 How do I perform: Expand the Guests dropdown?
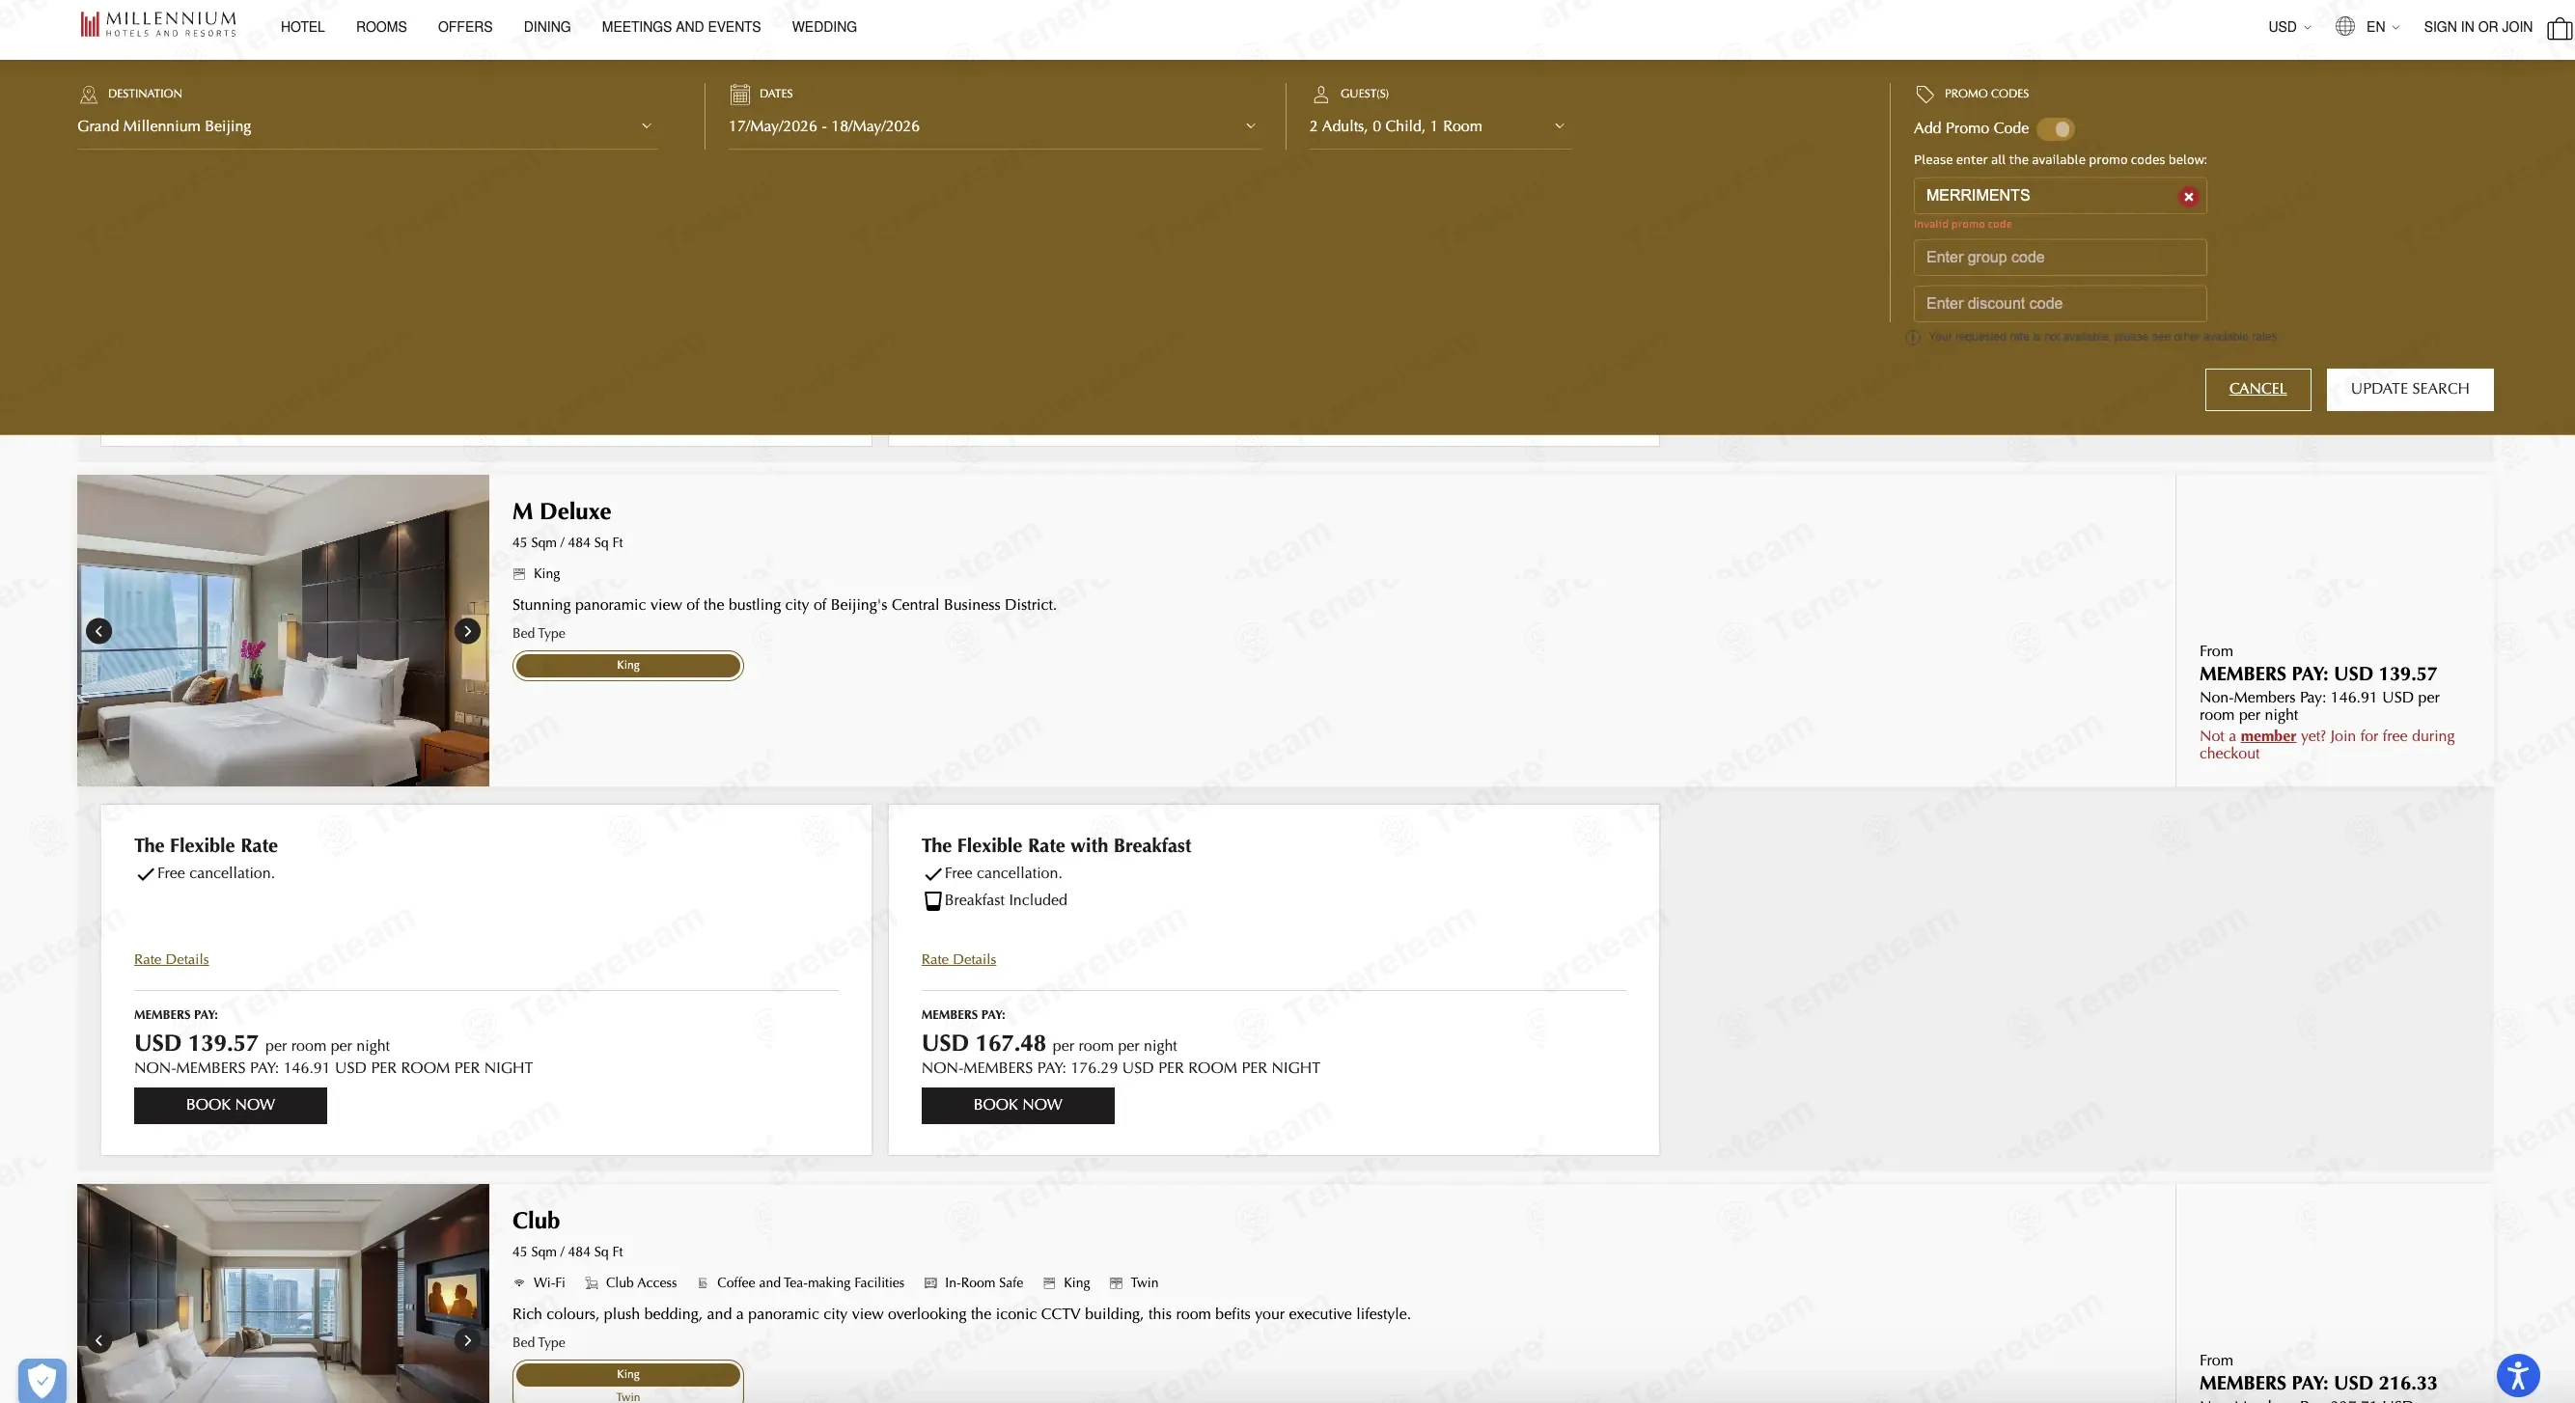[1439, 127]
